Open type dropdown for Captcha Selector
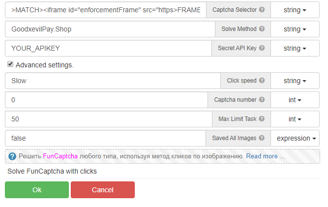Viewport: 328px width, 207px height. (295, 10)
